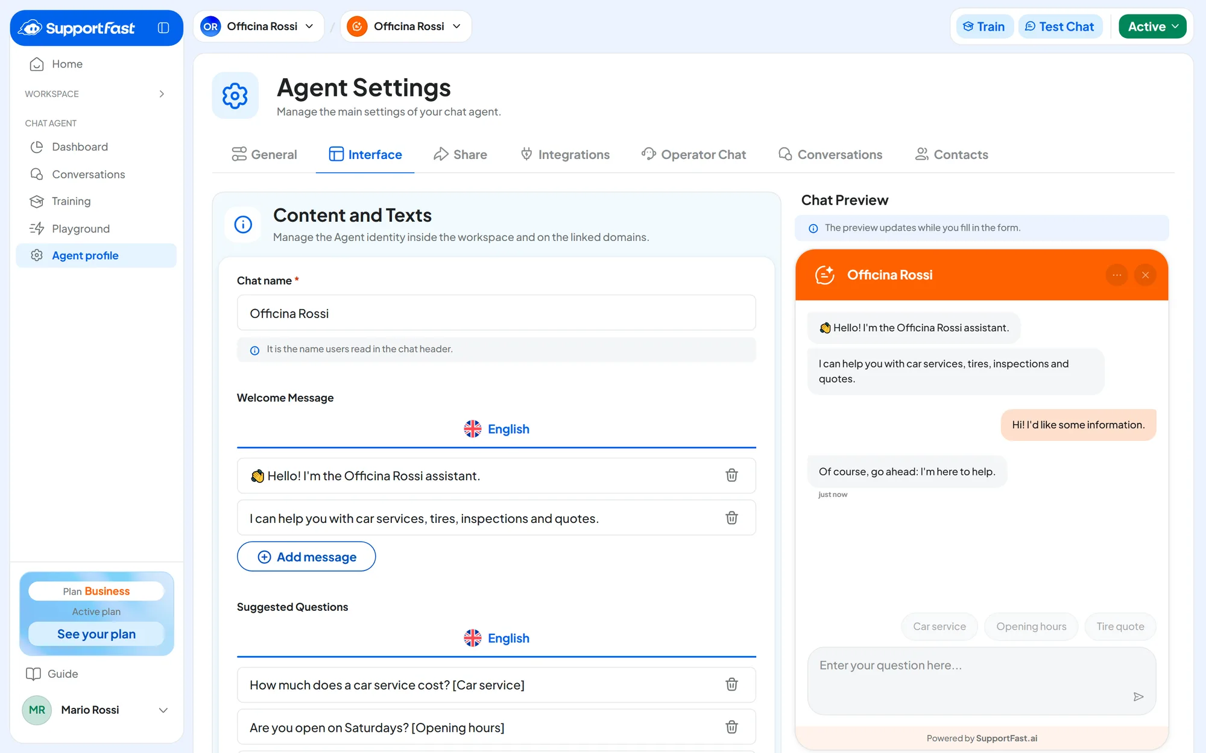The width and height of the screenshot is (1206, 753).
Task: Open Training in the sidebar
Action: [96, 201]
